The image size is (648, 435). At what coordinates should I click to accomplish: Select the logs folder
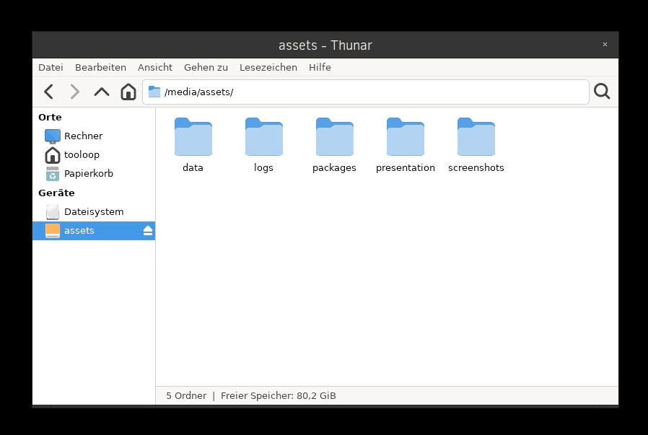point(263,137)
